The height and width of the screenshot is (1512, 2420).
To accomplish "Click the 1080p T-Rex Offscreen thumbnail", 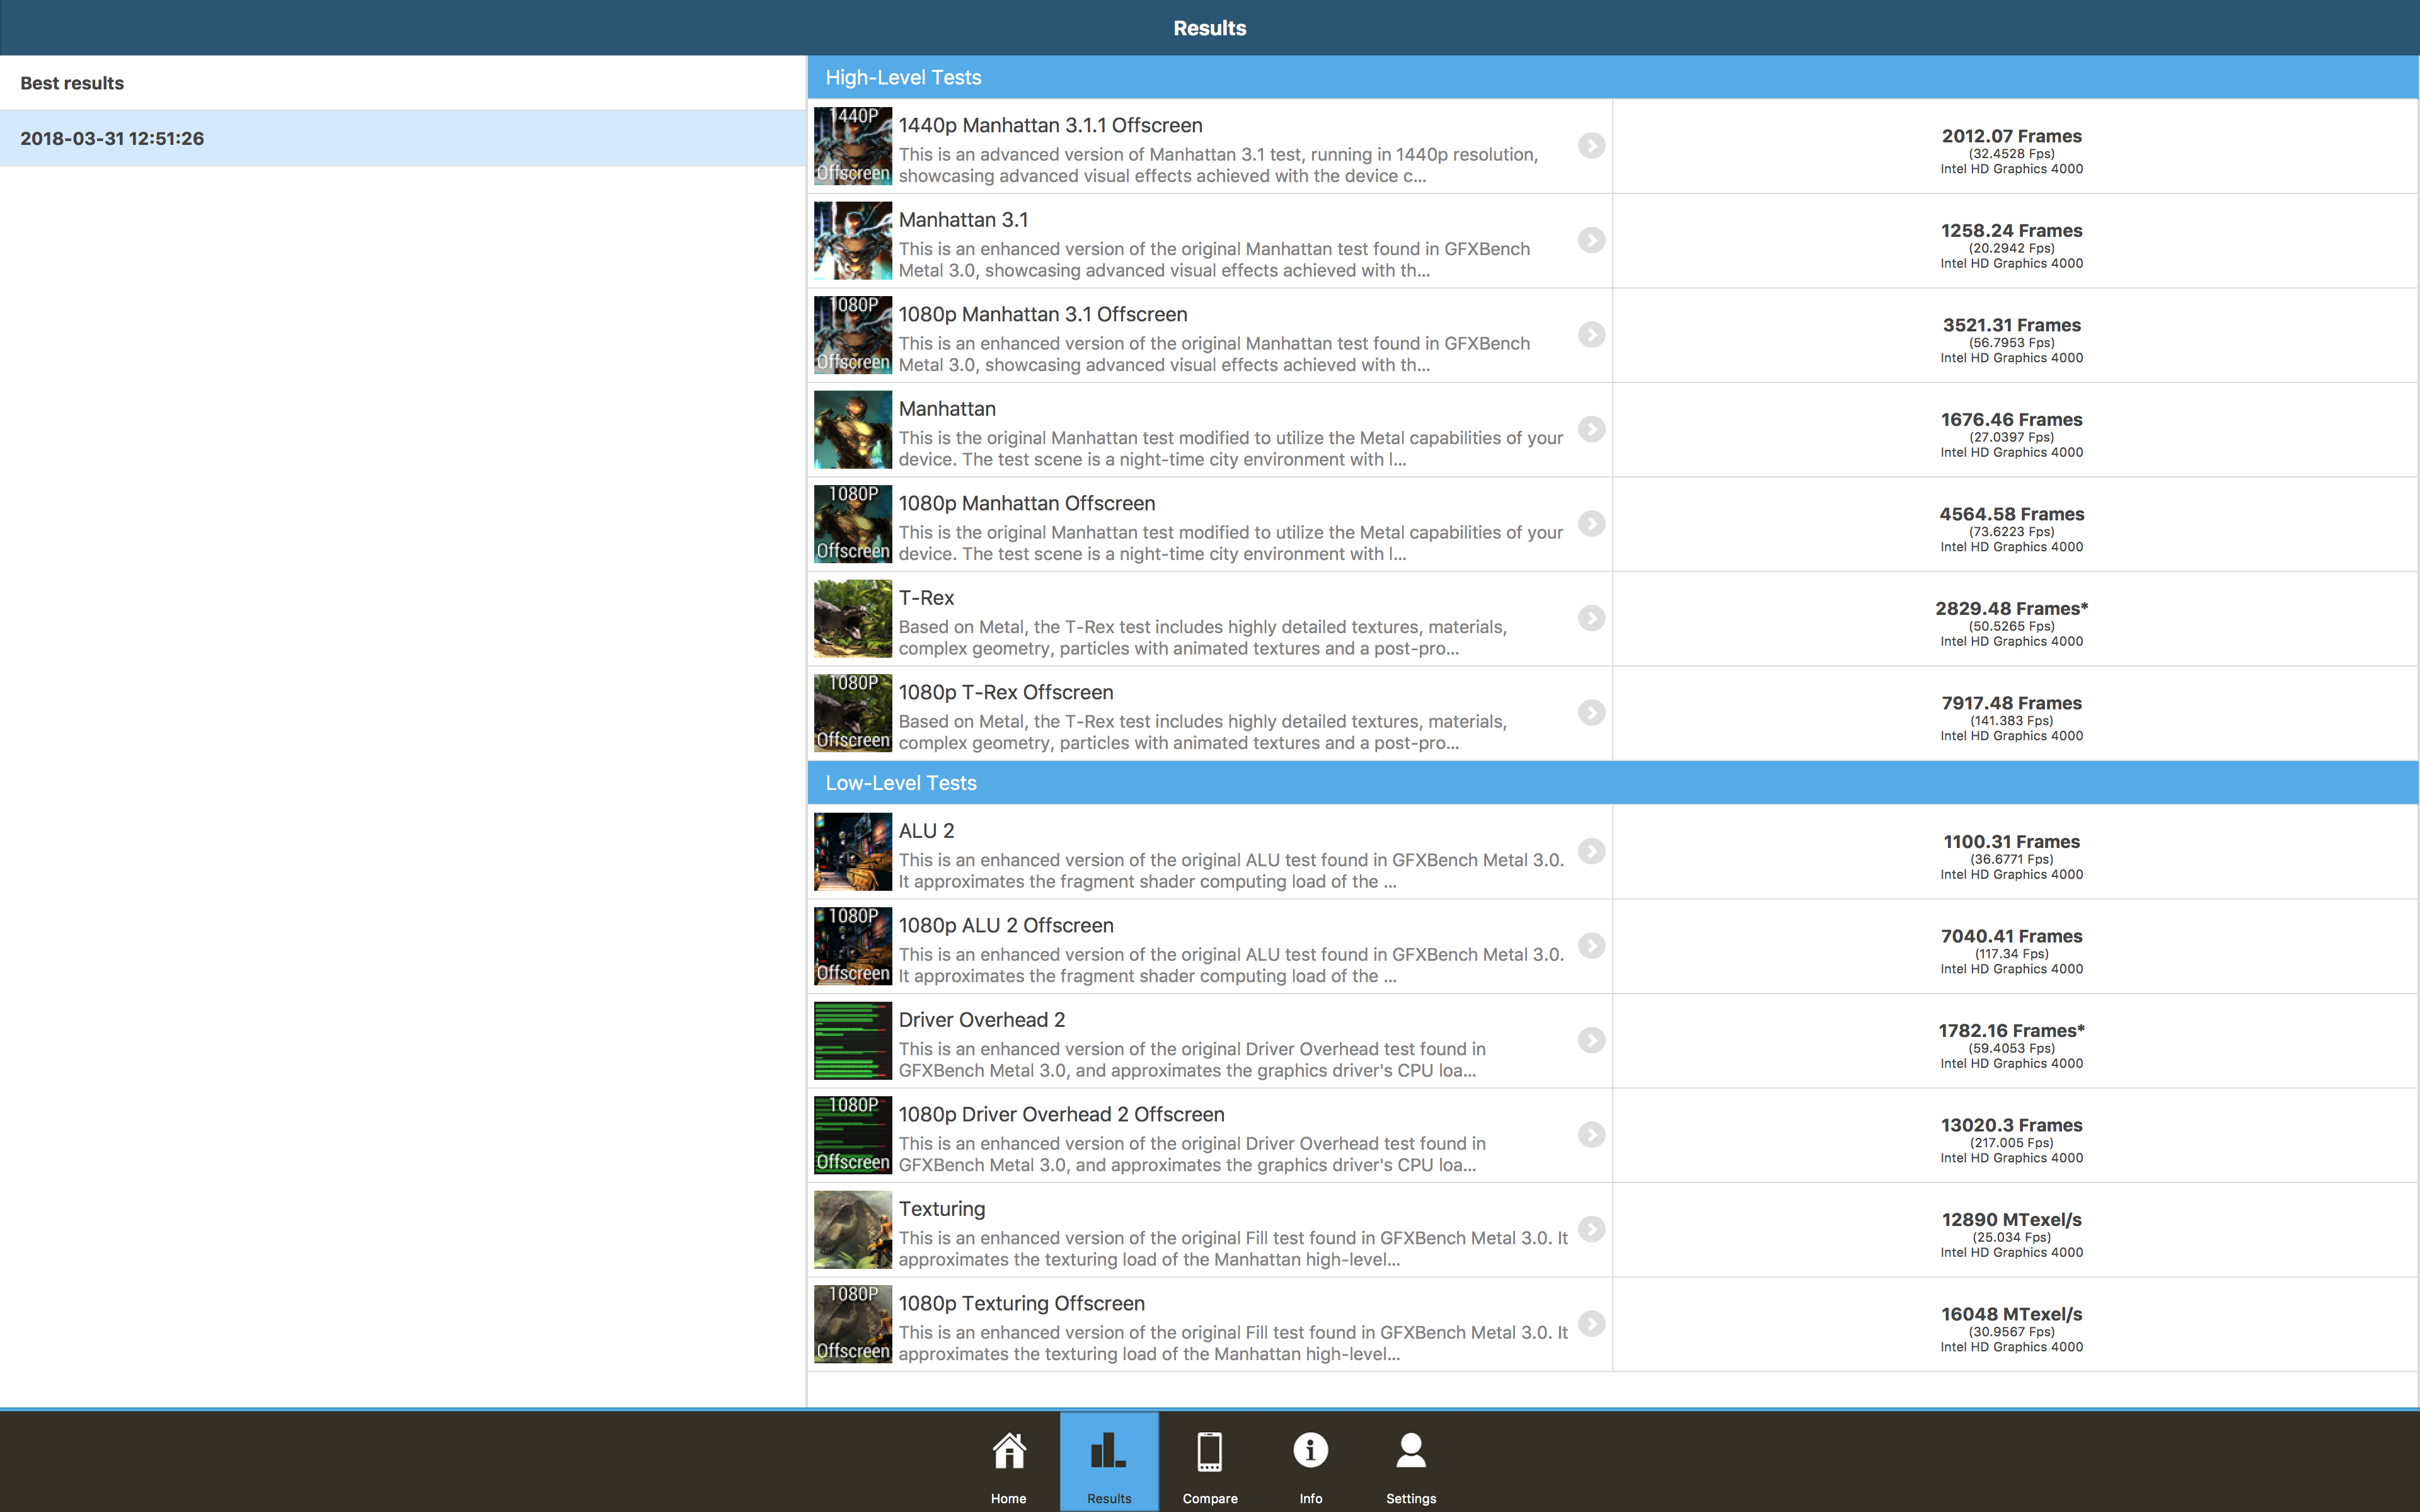I will click(852, 713).
